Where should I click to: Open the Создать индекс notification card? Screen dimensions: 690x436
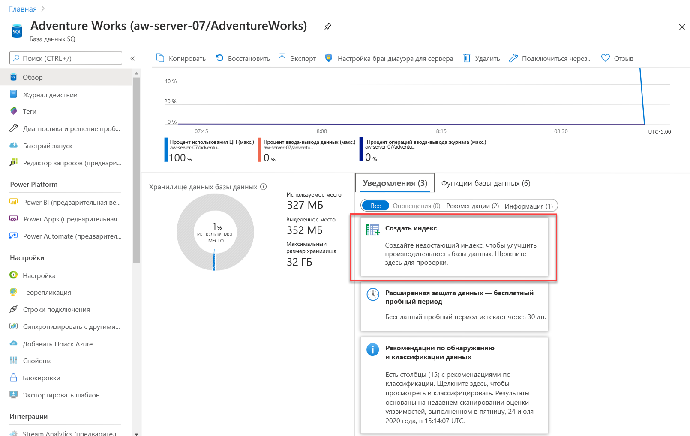point(454,247)
